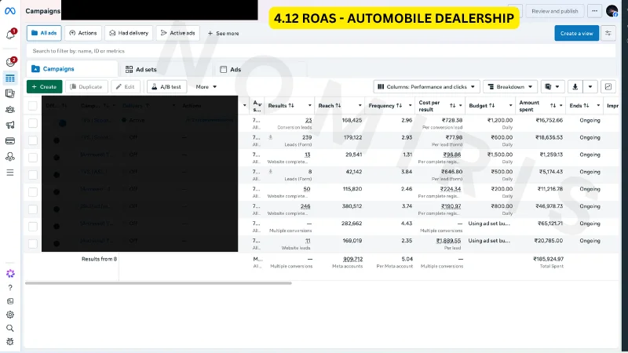
Task: Open Audiences people icon in sidebar
Action: [x=10, y=110]
